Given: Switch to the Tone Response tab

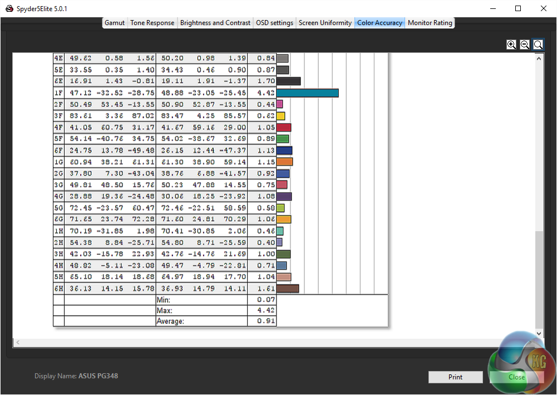Looking at the screenshot, I should point(152,23).
